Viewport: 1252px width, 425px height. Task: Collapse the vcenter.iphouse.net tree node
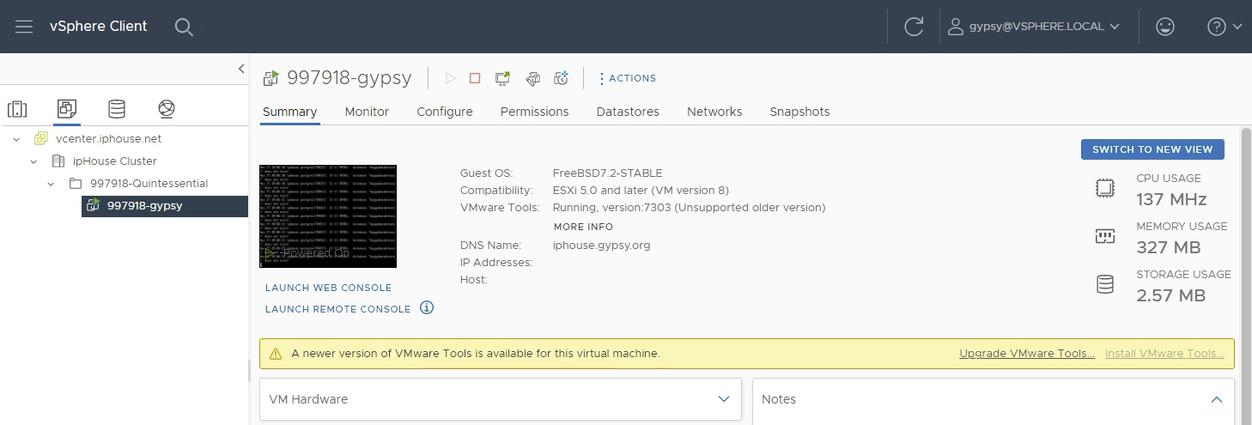(x=16, y=138)
